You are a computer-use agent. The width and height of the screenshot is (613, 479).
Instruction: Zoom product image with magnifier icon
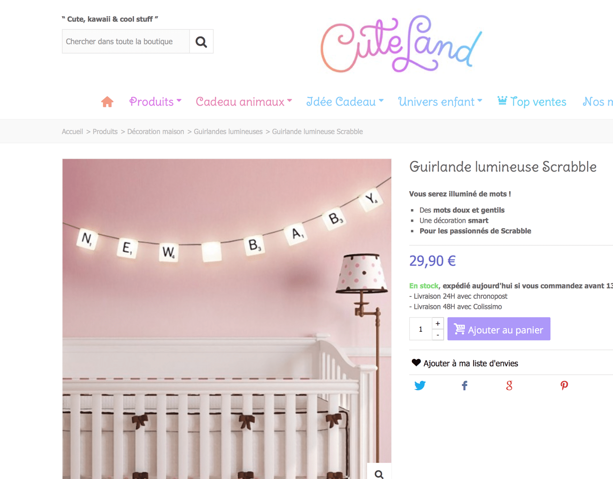click(x=379, y=474)
